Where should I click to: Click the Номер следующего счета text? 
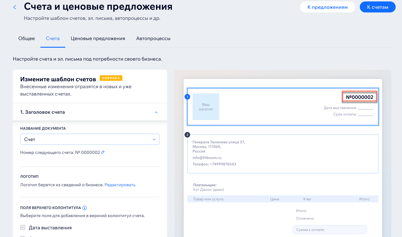click(60, 152)
